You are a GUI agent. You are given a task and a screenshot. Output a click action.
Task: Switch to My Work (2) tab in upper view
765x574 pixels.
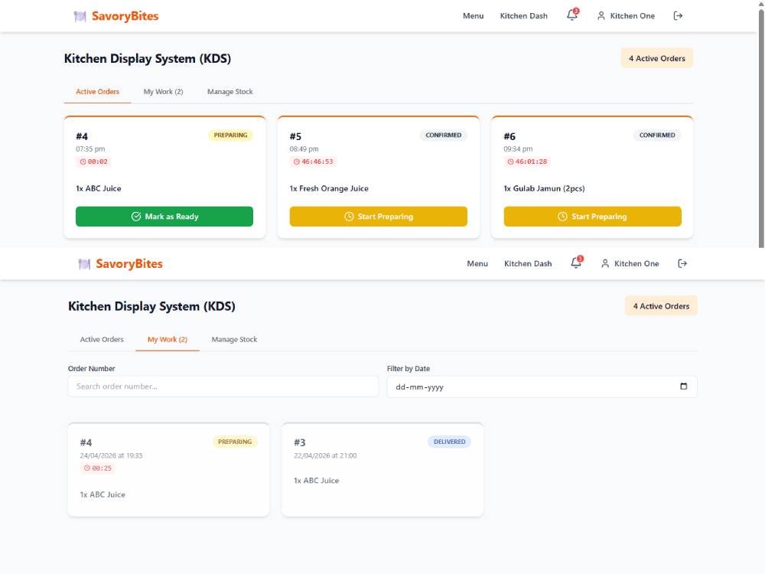coord(163,91)
